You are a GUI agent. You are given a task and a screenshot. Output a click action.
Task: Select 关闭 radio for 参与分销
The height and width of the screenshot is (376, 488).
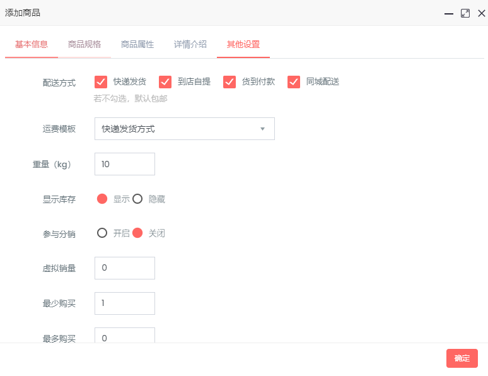[x=137, y=233]
